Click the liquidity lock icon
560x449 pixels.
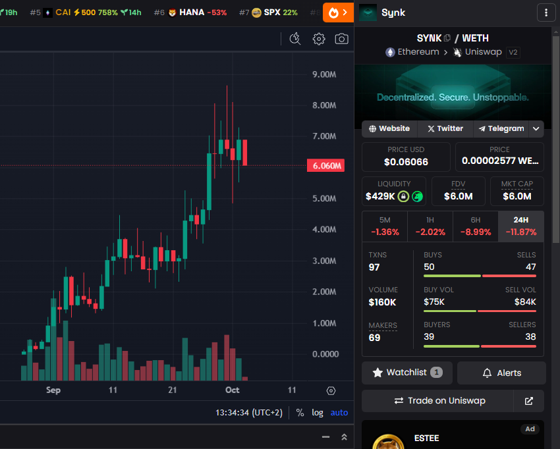[403, 196]
